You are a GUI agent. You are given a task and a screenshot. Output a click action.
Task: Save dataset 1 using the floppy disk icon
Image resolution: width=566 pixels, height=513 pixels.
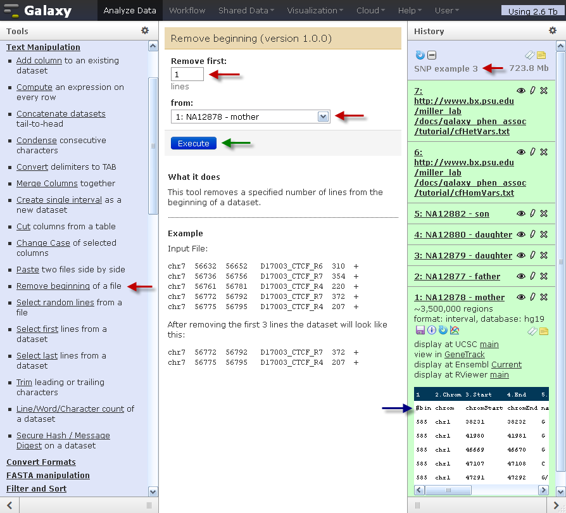tap(420, 330)
